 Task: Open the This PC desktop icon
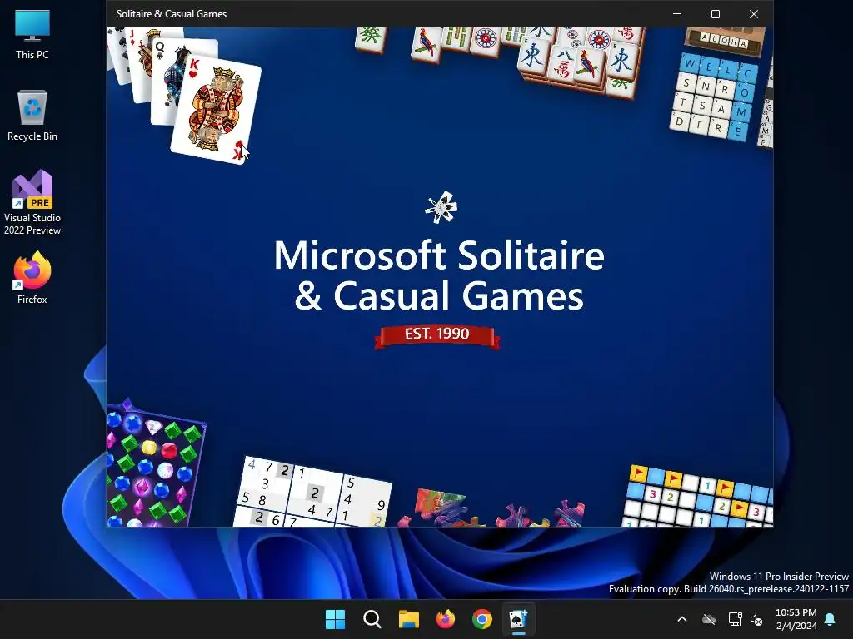pyautogui.click(x=32, y=34)
